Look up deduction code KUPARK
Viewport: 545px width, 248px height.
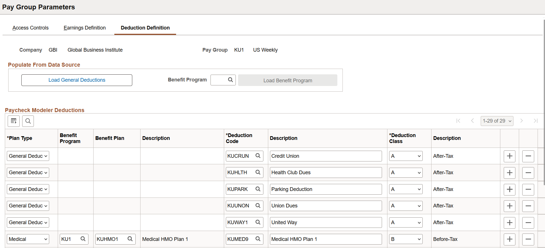pyautogui.click(x=258, y=189)
